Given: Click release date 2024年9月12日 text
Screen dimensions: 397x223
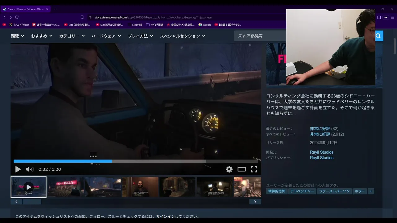Looking at the screenshot, I should 323,143.
